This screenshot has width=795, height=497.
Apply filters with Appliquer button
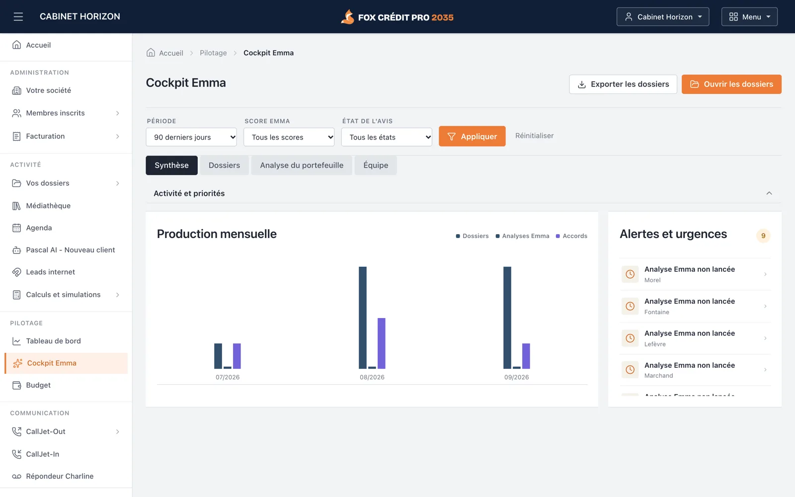click(472, 136)
